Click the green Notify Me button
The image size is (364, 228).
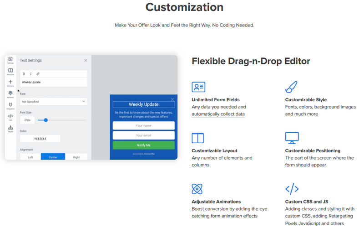pyautogui.click(x=144, y=145)
